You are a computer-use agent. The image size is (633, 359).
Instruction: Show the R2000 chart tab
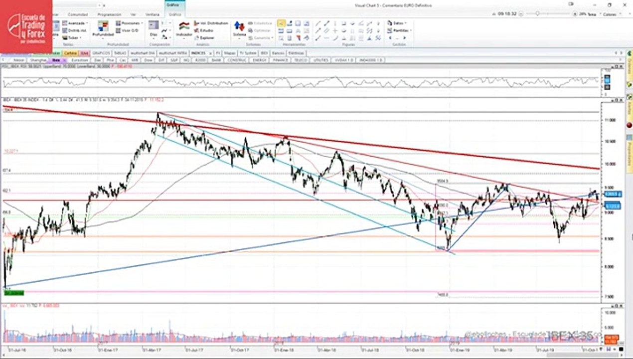pos(201,60)
